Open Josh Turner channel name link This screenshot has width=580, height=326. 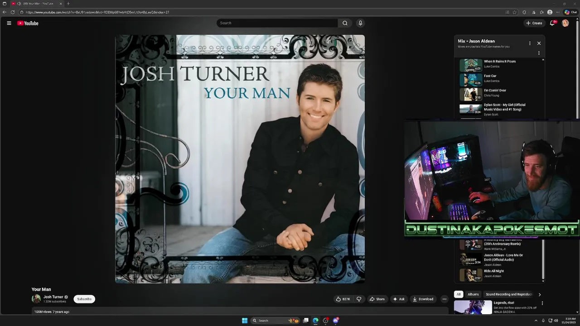click(x=53, y=297)
